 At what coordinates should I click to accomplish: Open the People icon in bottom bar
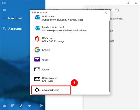click(x=21, y=106)
